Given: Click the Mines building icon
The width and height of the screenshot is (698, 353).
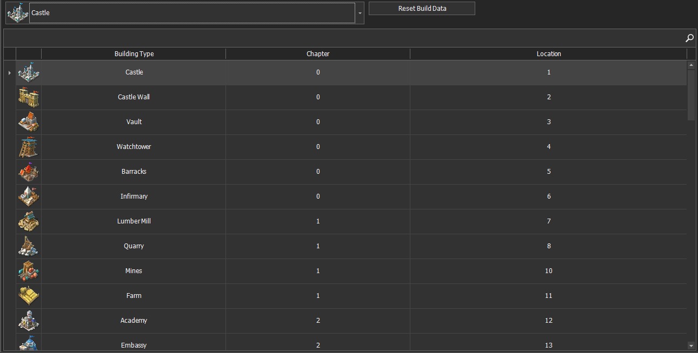Looking at the screenshot, I should click(x=29, y=271).
